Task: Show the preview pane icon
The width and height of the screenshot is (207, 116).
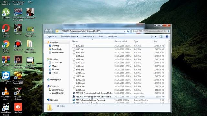Action: click(161, 36)
